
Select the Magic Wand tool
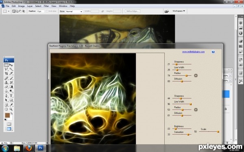point(11,69)
